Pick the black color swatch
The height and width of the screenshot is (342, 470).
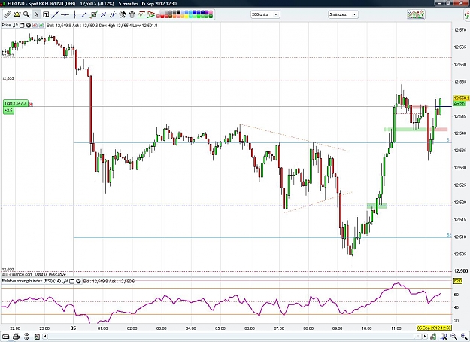tap(179, 11)
